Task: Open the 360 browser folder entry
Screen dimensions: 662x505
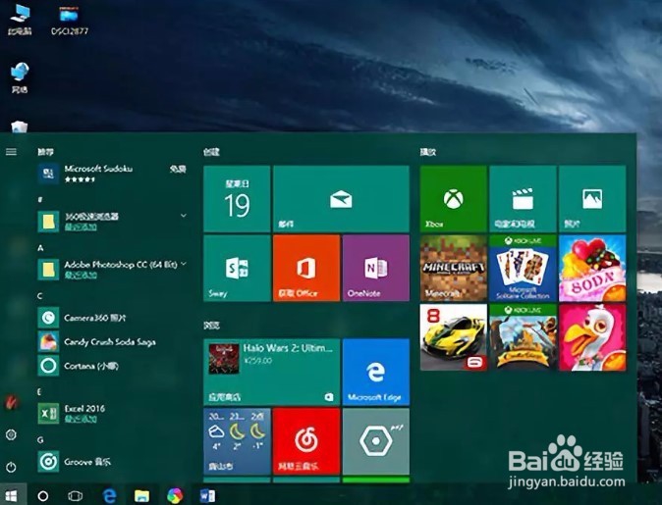Action: click(112, 222)
